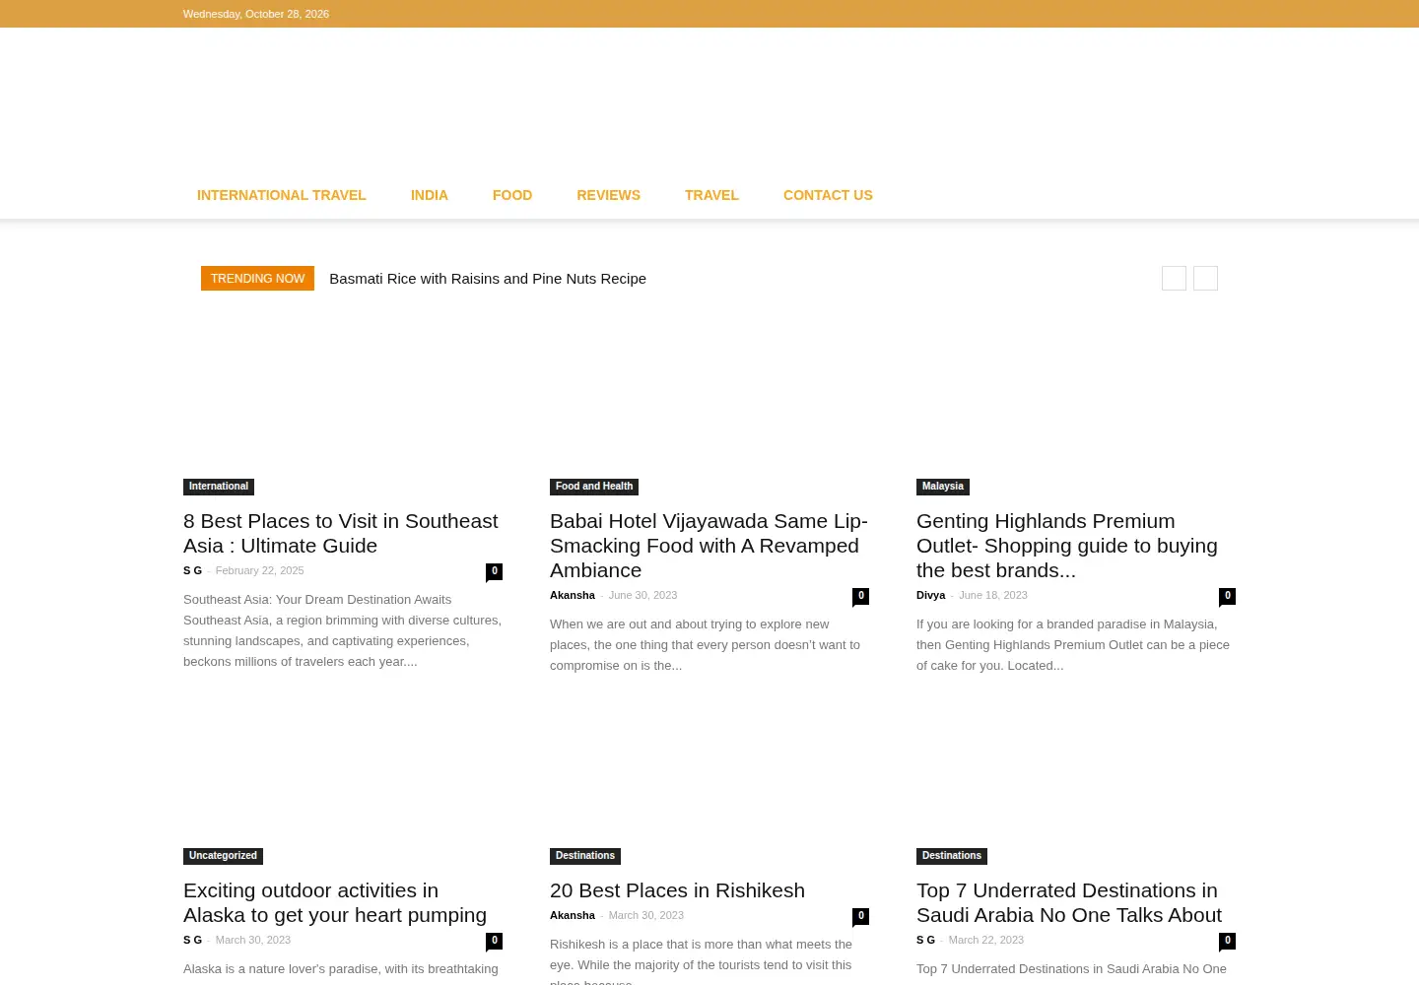Viewport: 1419px width, 985px height.
Task: Click Destinations tag above Saudi Arabia article
Action: point(952,856)
